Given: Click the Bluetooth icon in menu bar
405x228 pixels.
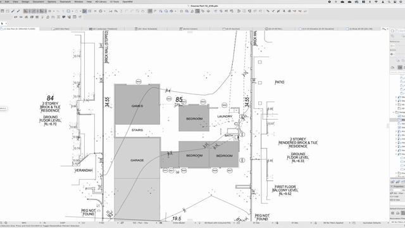Looking at the screenshot, I should tap(370, 1).
